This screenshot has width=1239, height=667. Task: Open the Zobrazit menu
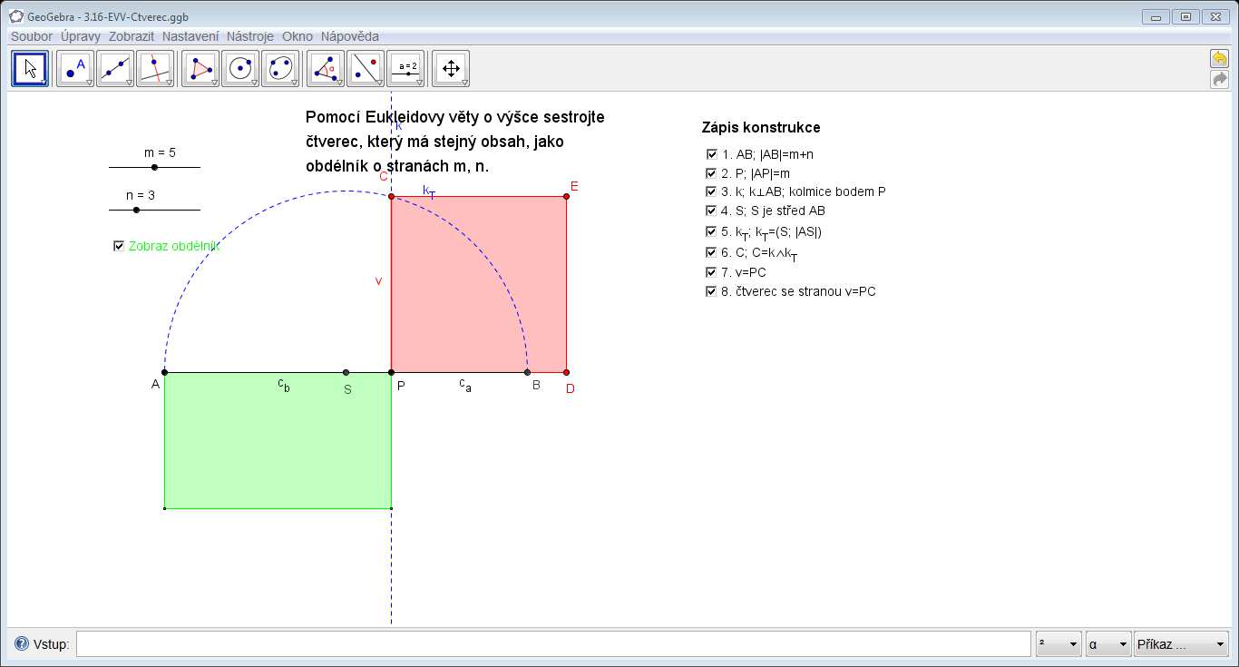coord(132,36)
